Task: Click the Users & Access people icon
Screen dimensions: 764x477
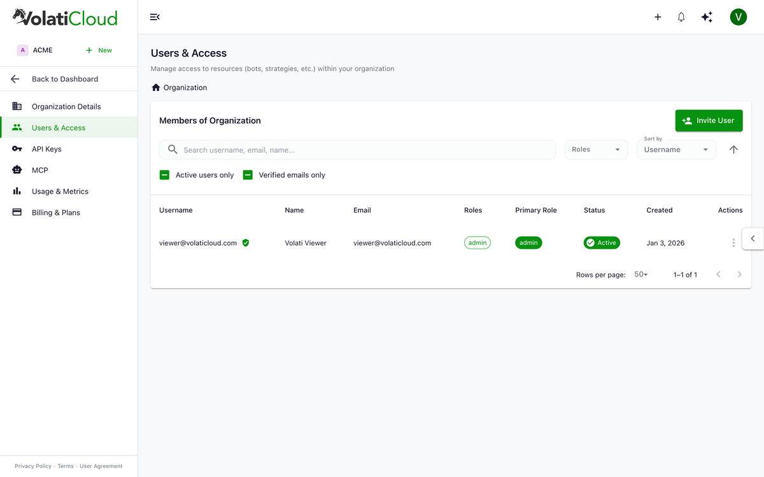Action: 17,127
